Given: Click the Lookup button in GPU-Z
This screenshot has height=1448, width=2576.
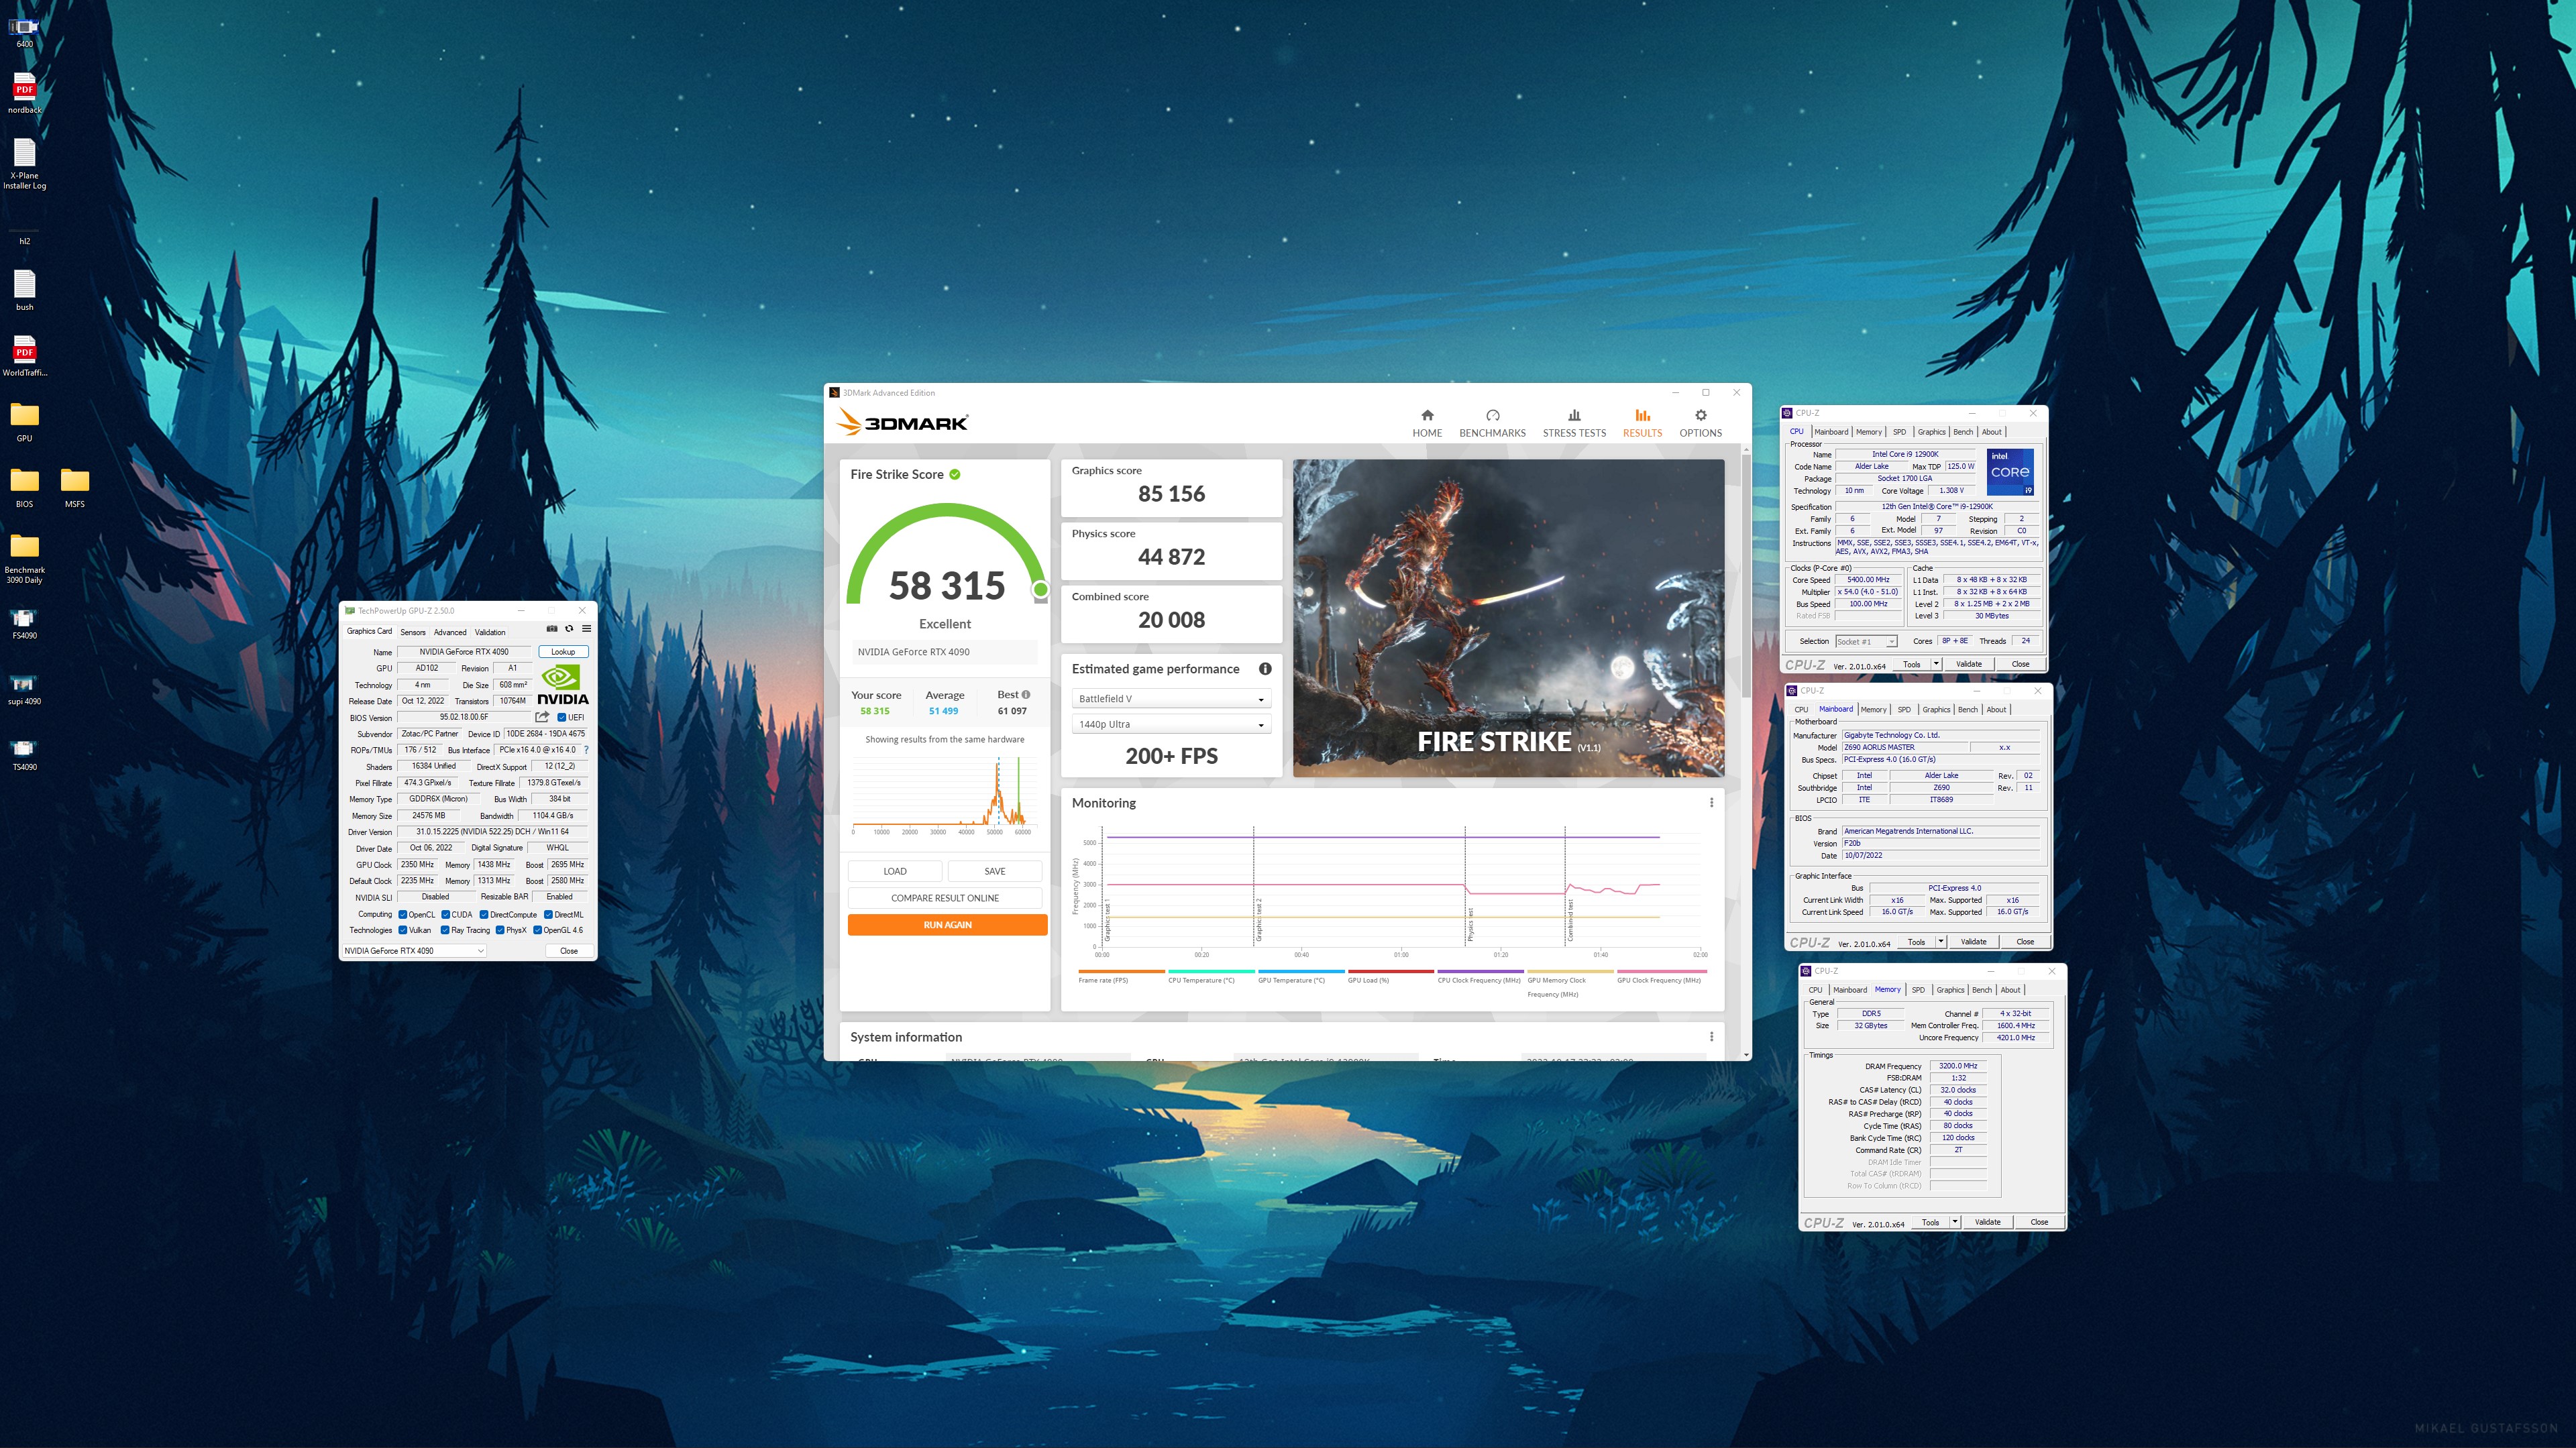Looking at the screenshot, I should pos(563,652).
